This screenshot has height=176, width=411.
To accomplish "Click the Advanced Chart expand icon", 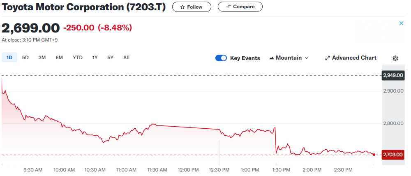I will 328,58.
